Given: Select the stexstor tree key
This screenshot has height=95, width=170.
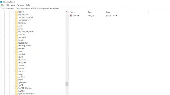Looking at the screenshot, I should (x=21, y=49).
